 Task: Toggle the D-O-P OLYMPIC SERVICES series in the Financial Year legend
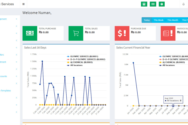click(173, 59)
